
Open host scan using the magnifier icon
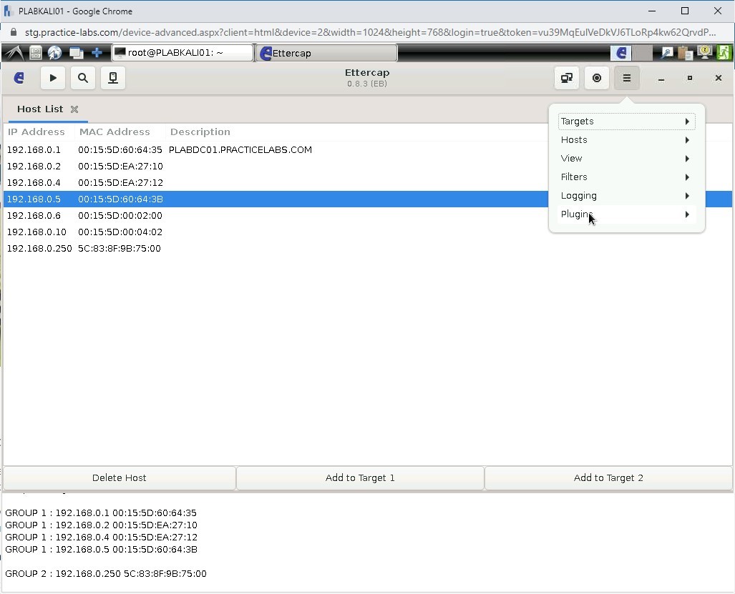pos(82,78)
